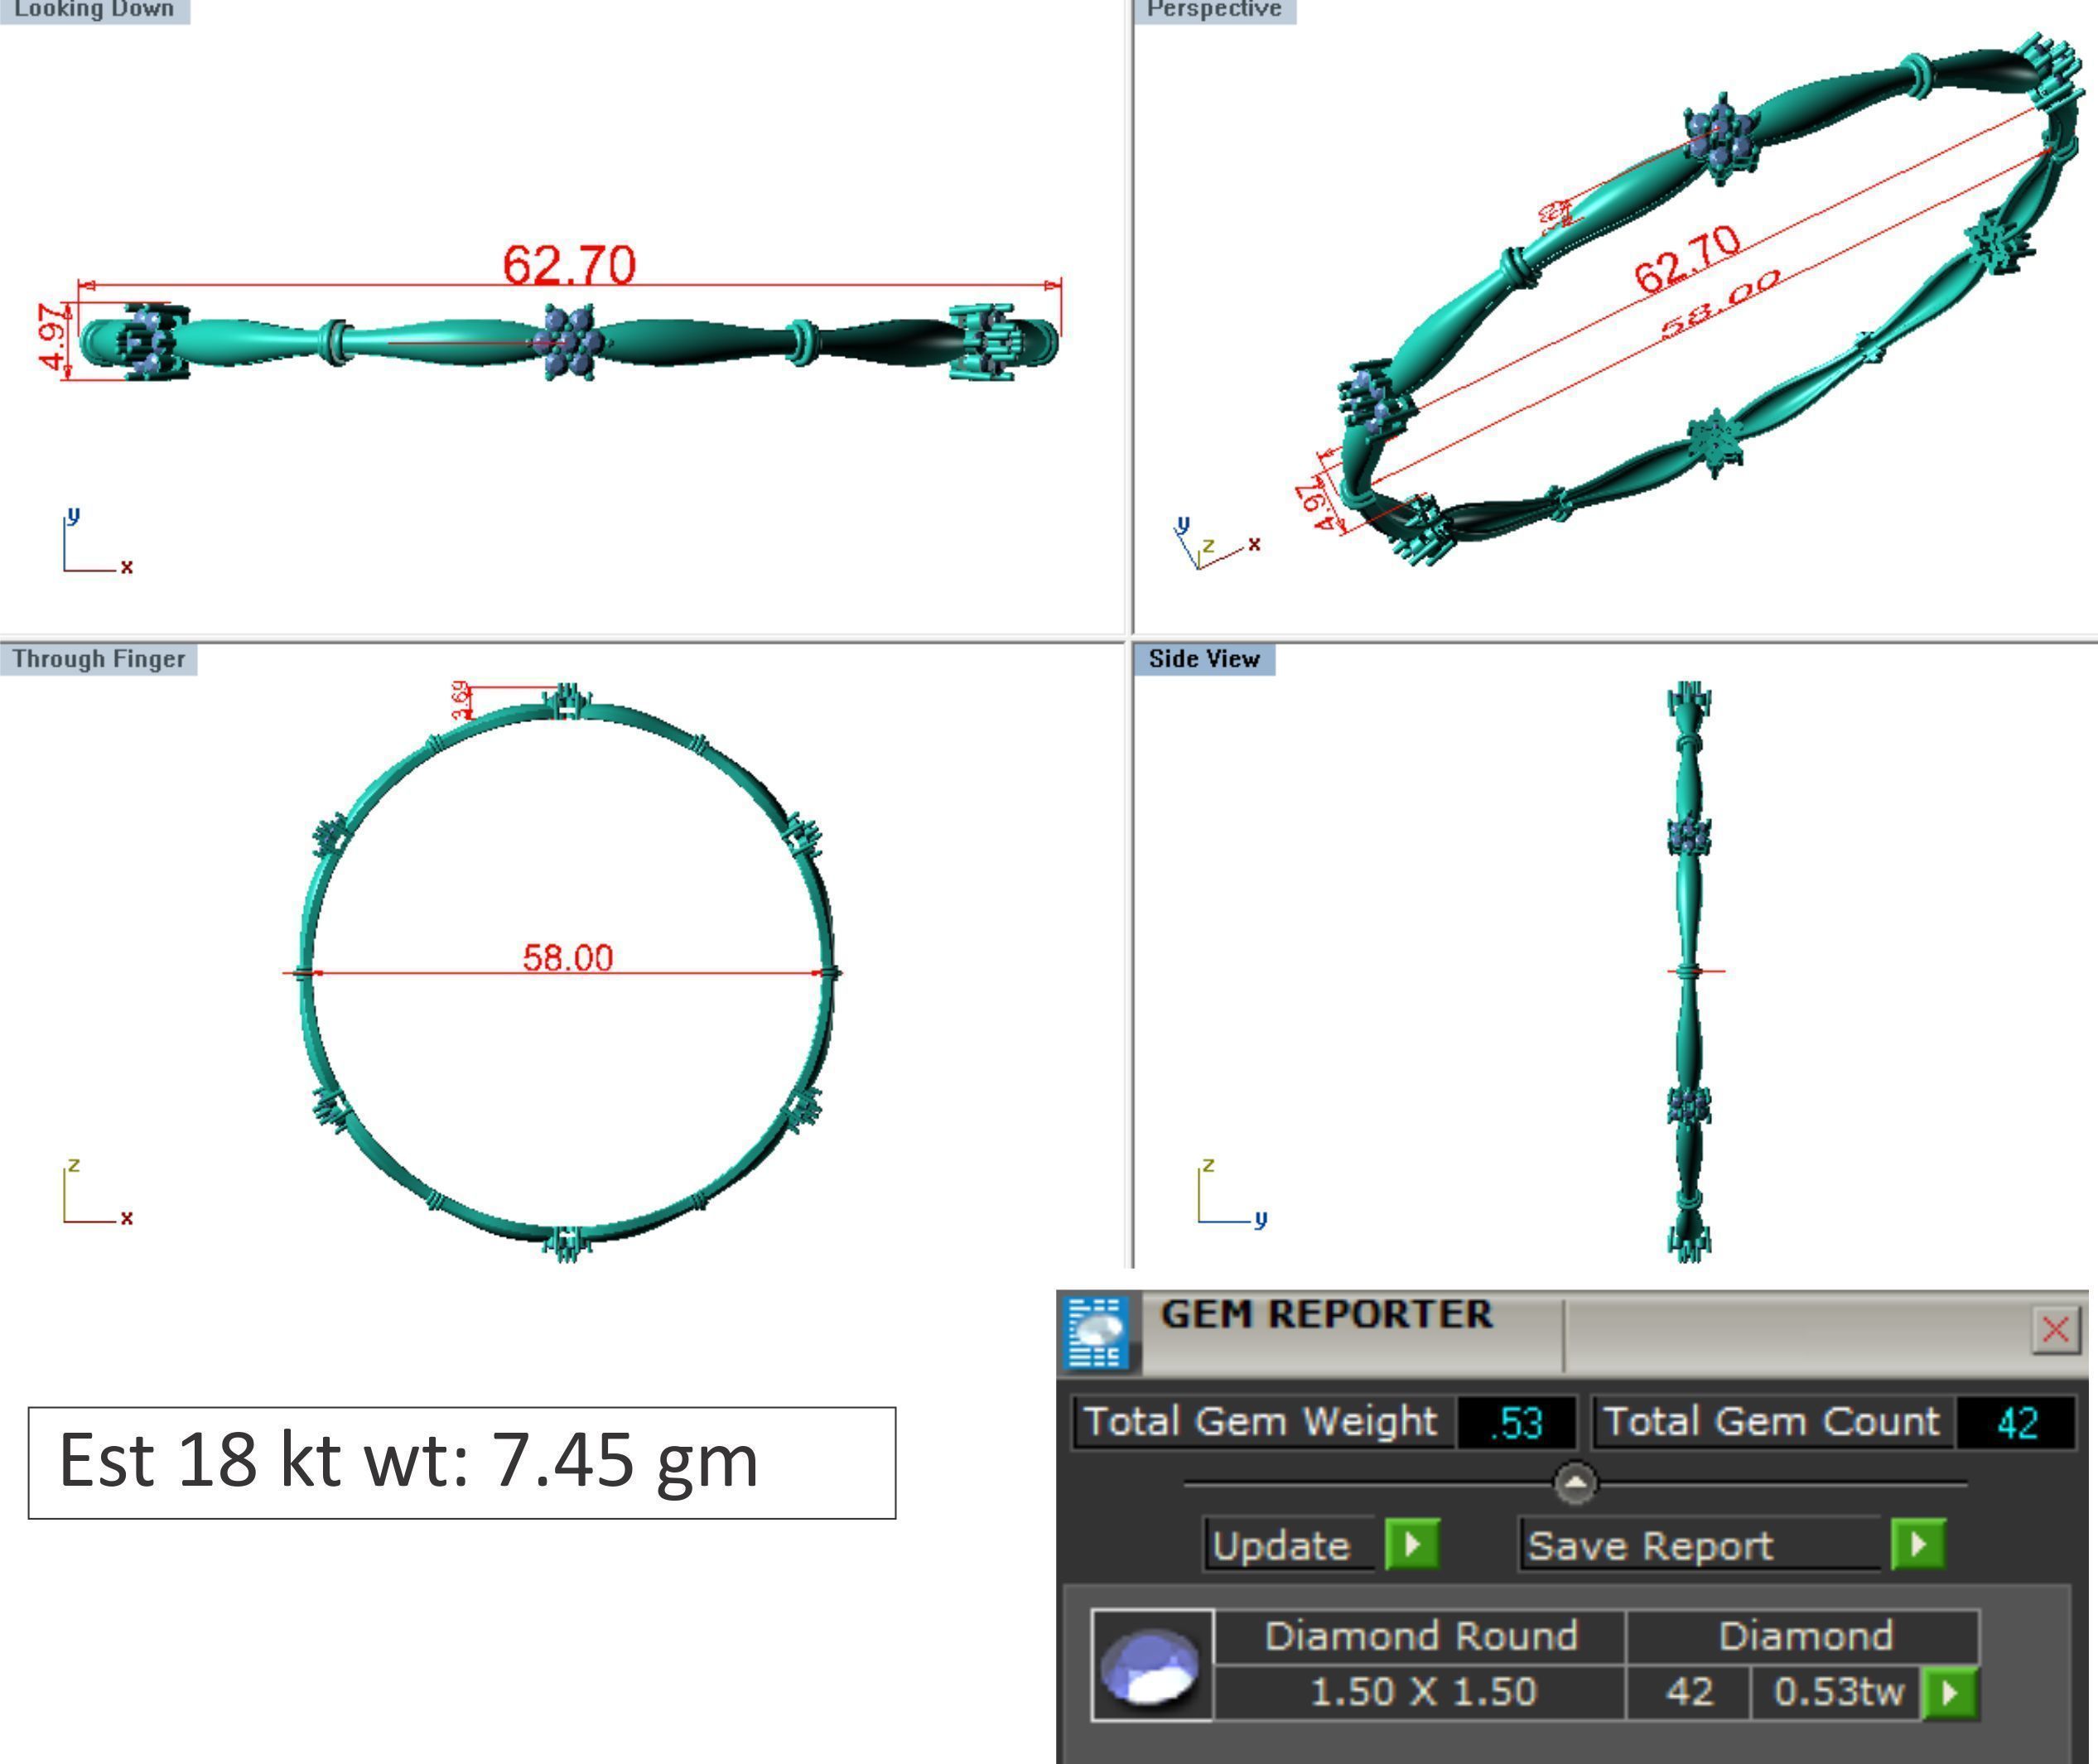Viewport: 2098px width, 1764px height.
Task: Click the green arrow beside Save Report
Action: (1918, 1544)
